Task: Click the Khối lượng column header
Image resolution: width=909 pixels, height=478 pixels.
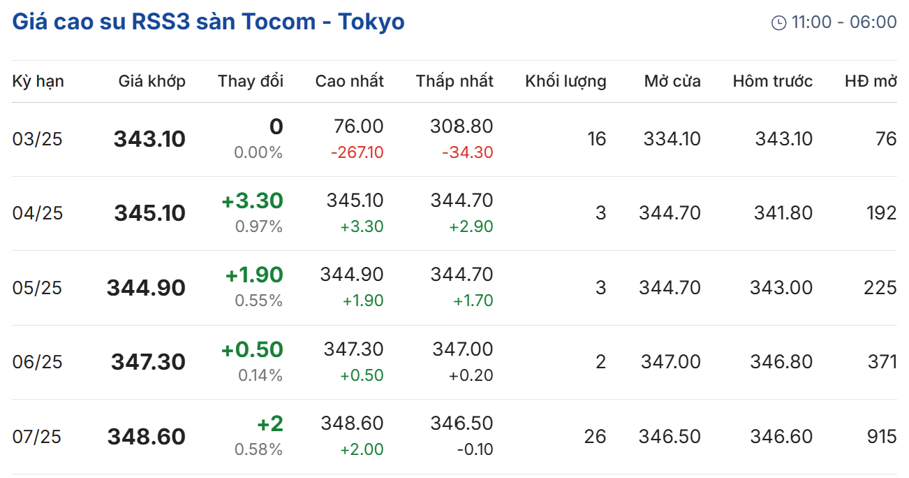Action: coord(566,81)
